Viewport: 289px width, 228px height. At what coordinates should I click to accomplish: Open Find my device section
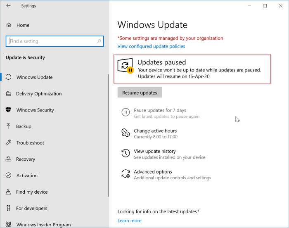pyautogui.click(x=32, y=192)
